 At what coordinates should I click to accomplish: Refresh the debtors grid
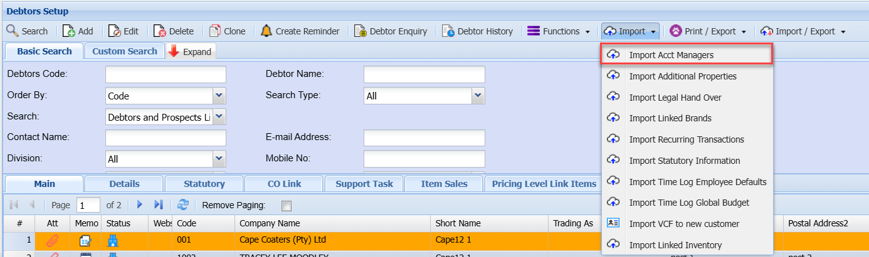[183, 205]
